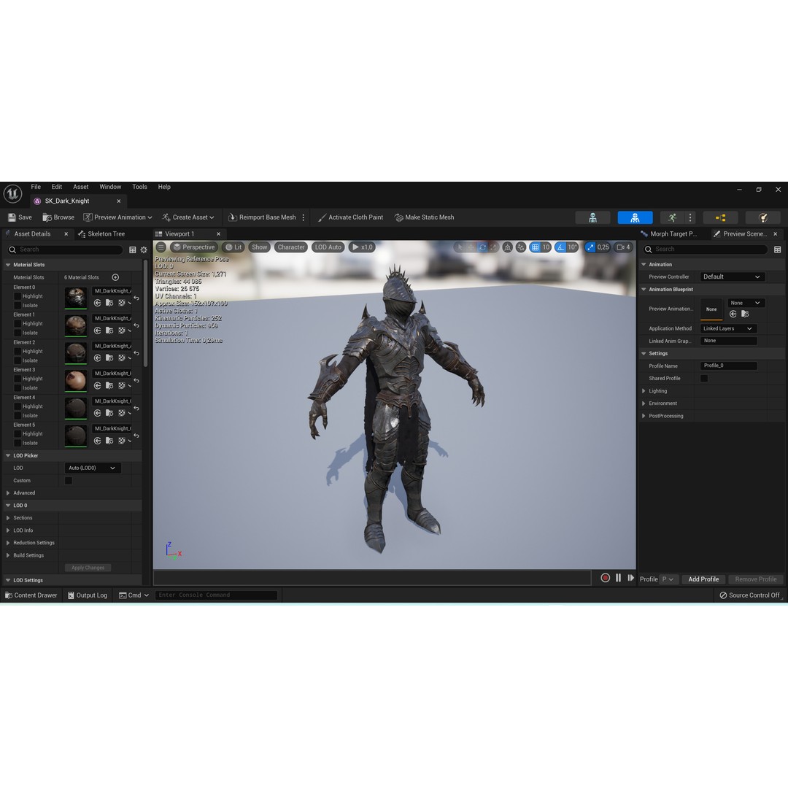Open Preview Animation Blueprint None dropdown
The width and height of the screenshot is (788, 788).
tap(746, 303)
